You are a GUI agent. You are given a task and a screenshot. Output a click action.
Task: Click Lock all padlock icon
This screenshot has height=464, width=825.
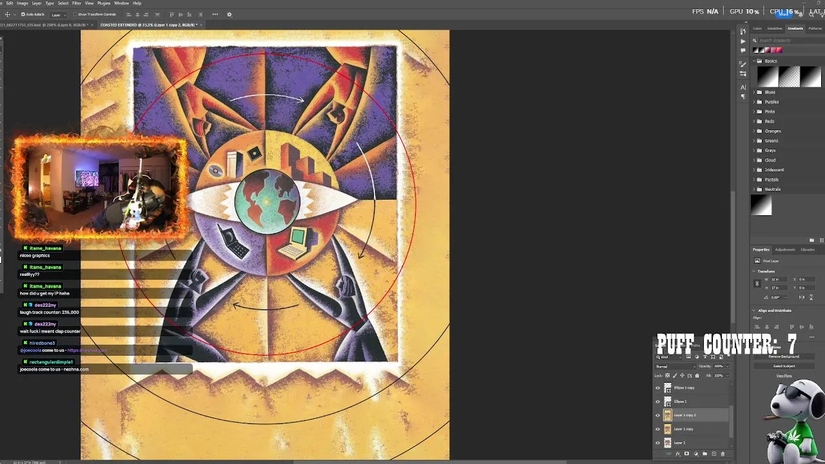[x=697, y=376]
